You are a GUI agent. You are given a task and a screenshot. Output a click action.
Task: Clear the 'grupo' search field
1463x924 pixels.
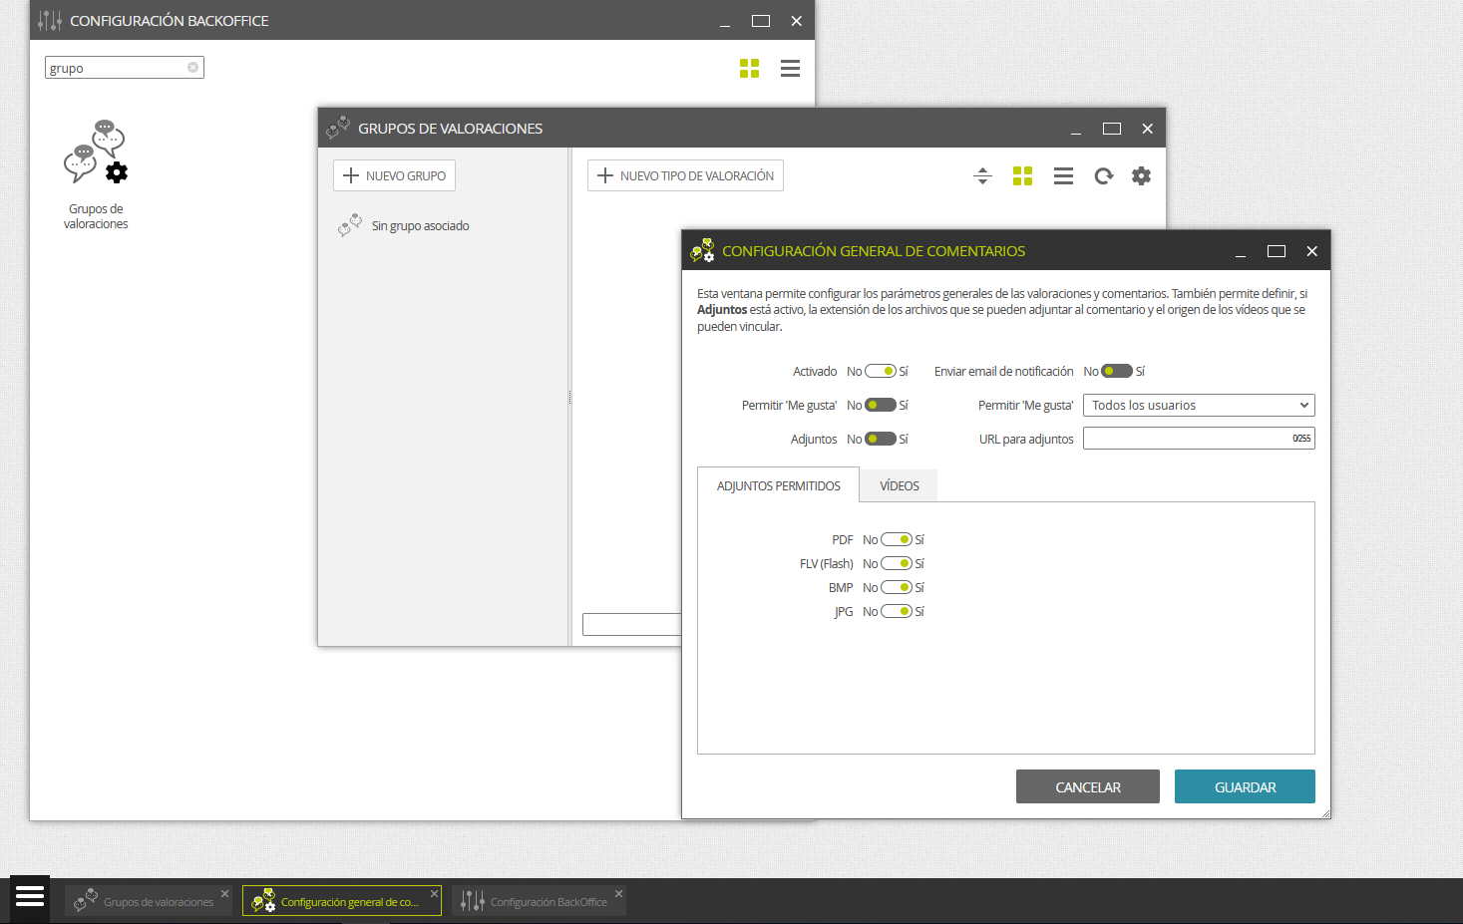point(193,68)
